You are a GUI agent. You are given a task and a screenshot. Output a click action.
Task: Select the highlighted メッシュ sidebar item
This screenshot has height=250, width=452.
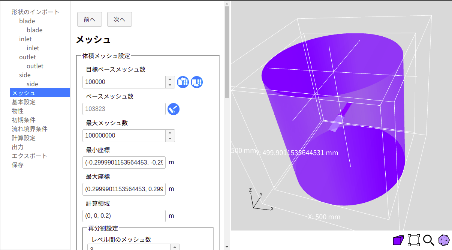(40, 93)
